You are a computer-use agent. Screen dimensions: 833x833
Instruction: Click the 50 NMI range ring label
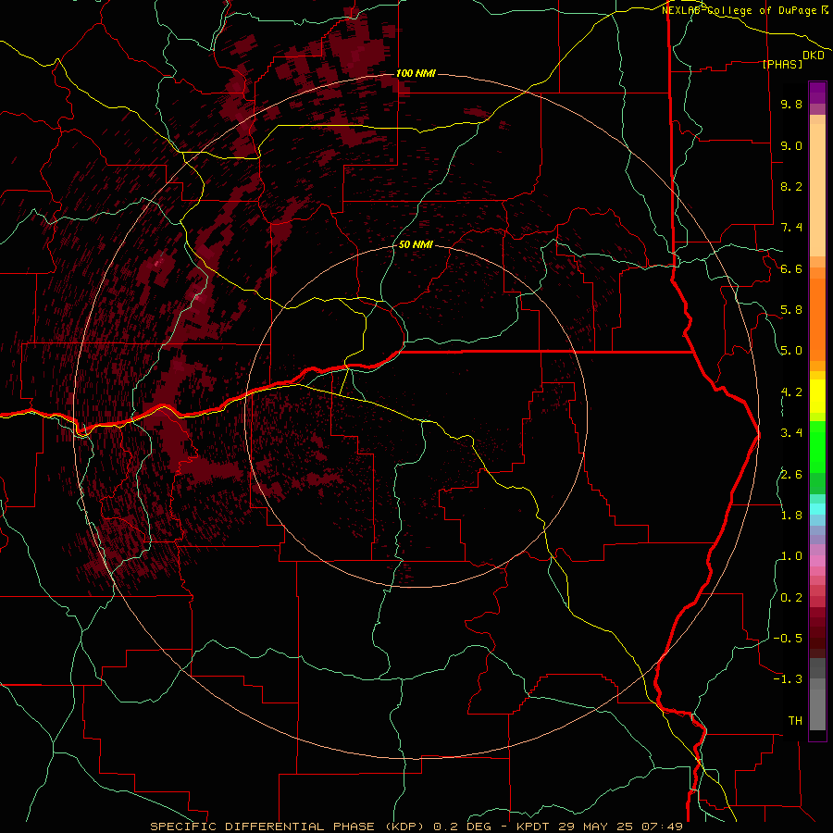(x=416, y=245)
